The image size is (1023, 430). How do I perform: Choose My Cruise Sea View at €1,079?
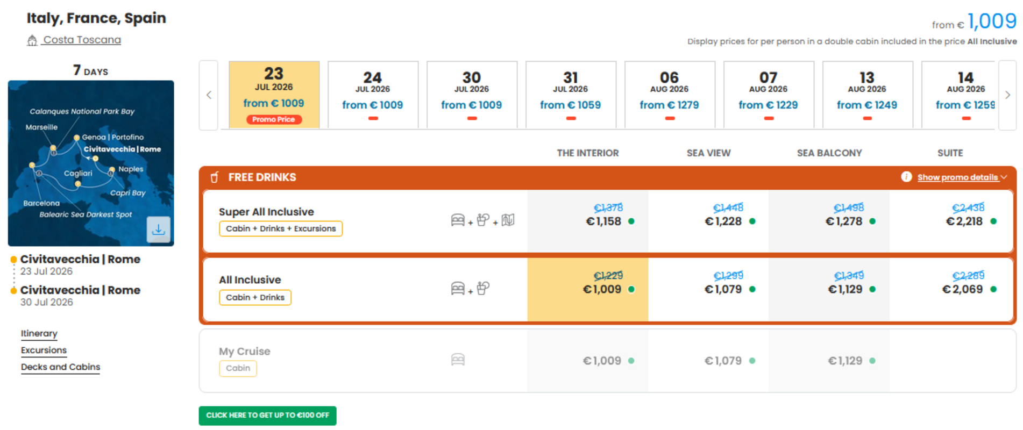point(708,361)
